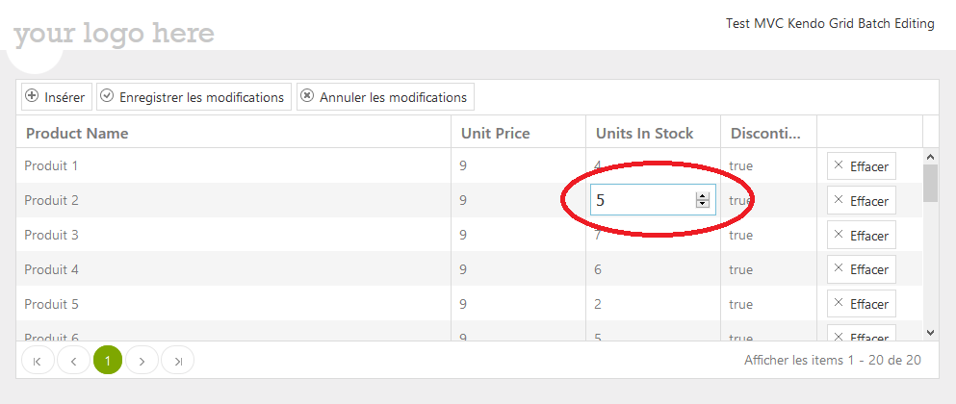Delete Produit 3 with Effacer button
The image size is (956, 404).
pos(861,235)
